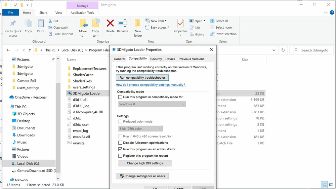The image size is (336, 189).
Task: Select OneDrive - Personal in sidebar
Action: pos(31,97)
